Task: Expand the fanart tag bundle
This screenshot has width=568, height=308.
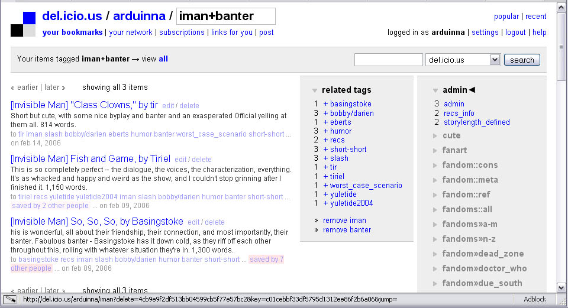Action: click(x=435, y=151)
